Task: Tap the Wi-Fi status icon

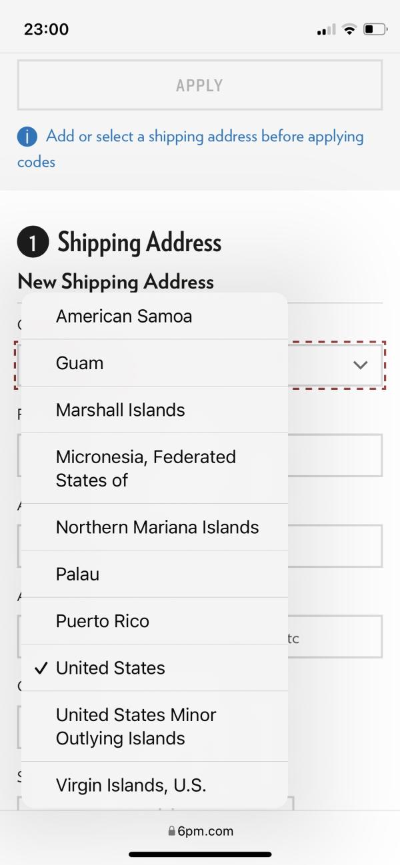Action: pyautogui.click(x=349, y=29)
